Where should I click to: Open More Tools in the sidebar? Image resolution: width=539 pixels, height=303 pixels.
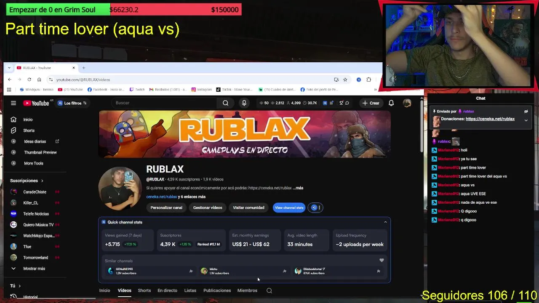34,163
